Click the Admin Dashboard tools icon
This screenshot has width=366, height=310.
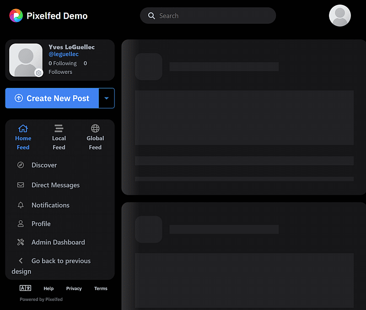click(21, 242)
